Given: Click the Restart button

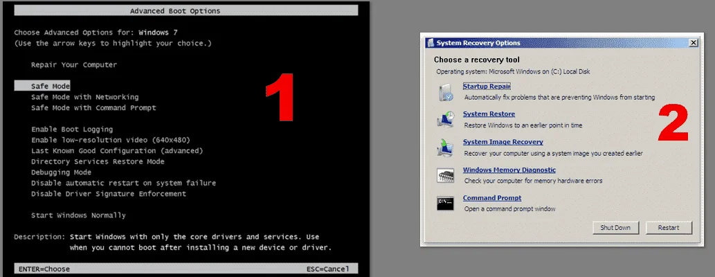Looking at the screenshot, I should tap(669, 228).
